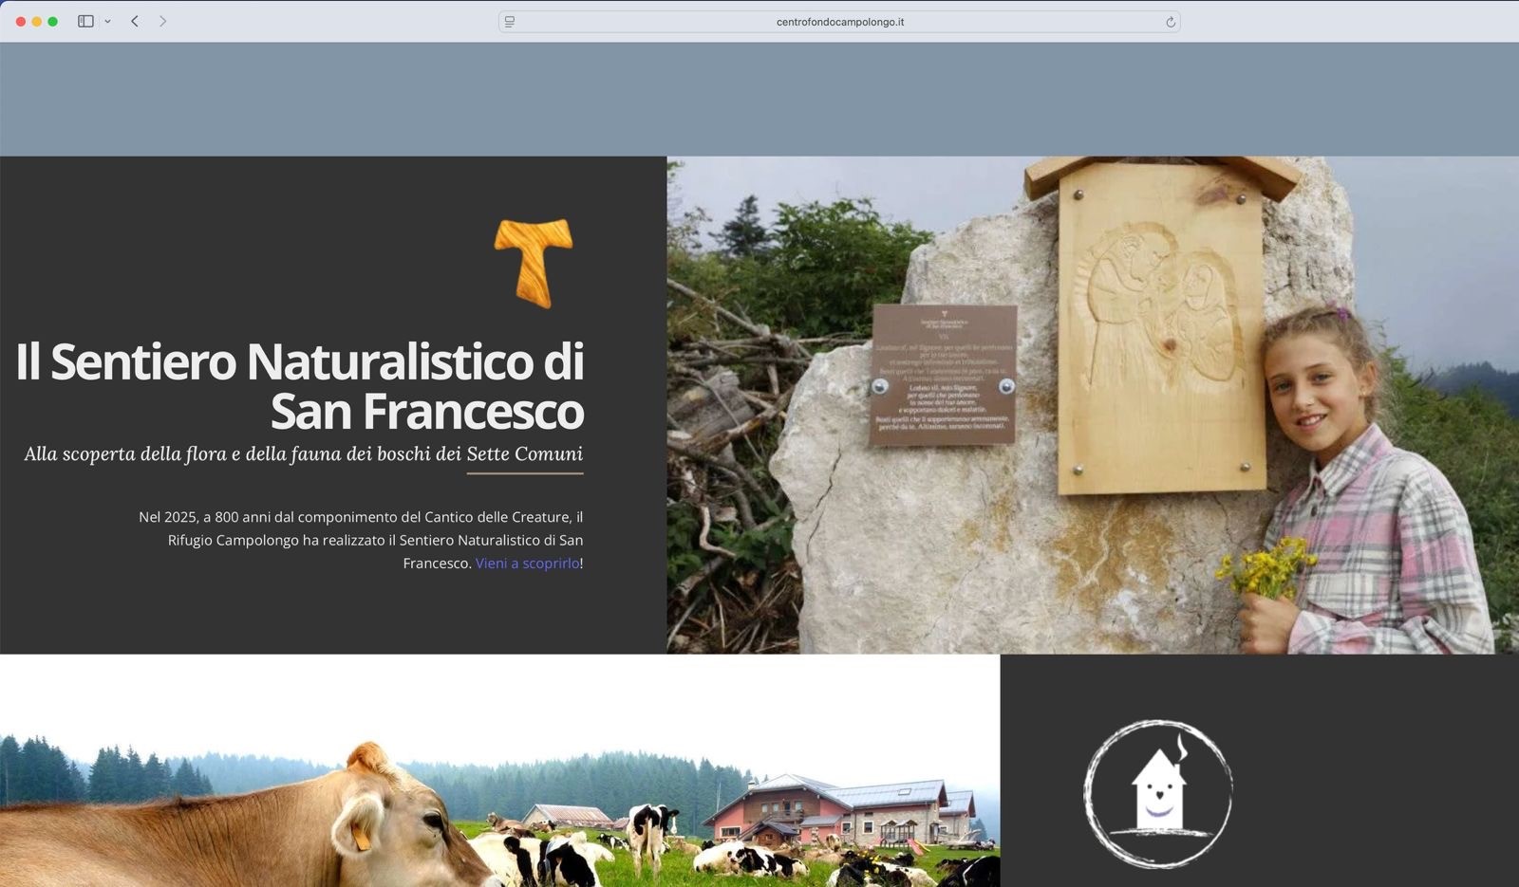This screenshot has height=887, width=1519.
Task: Click the centrofondocampolongo.it address field
Action: pos(839,22)
